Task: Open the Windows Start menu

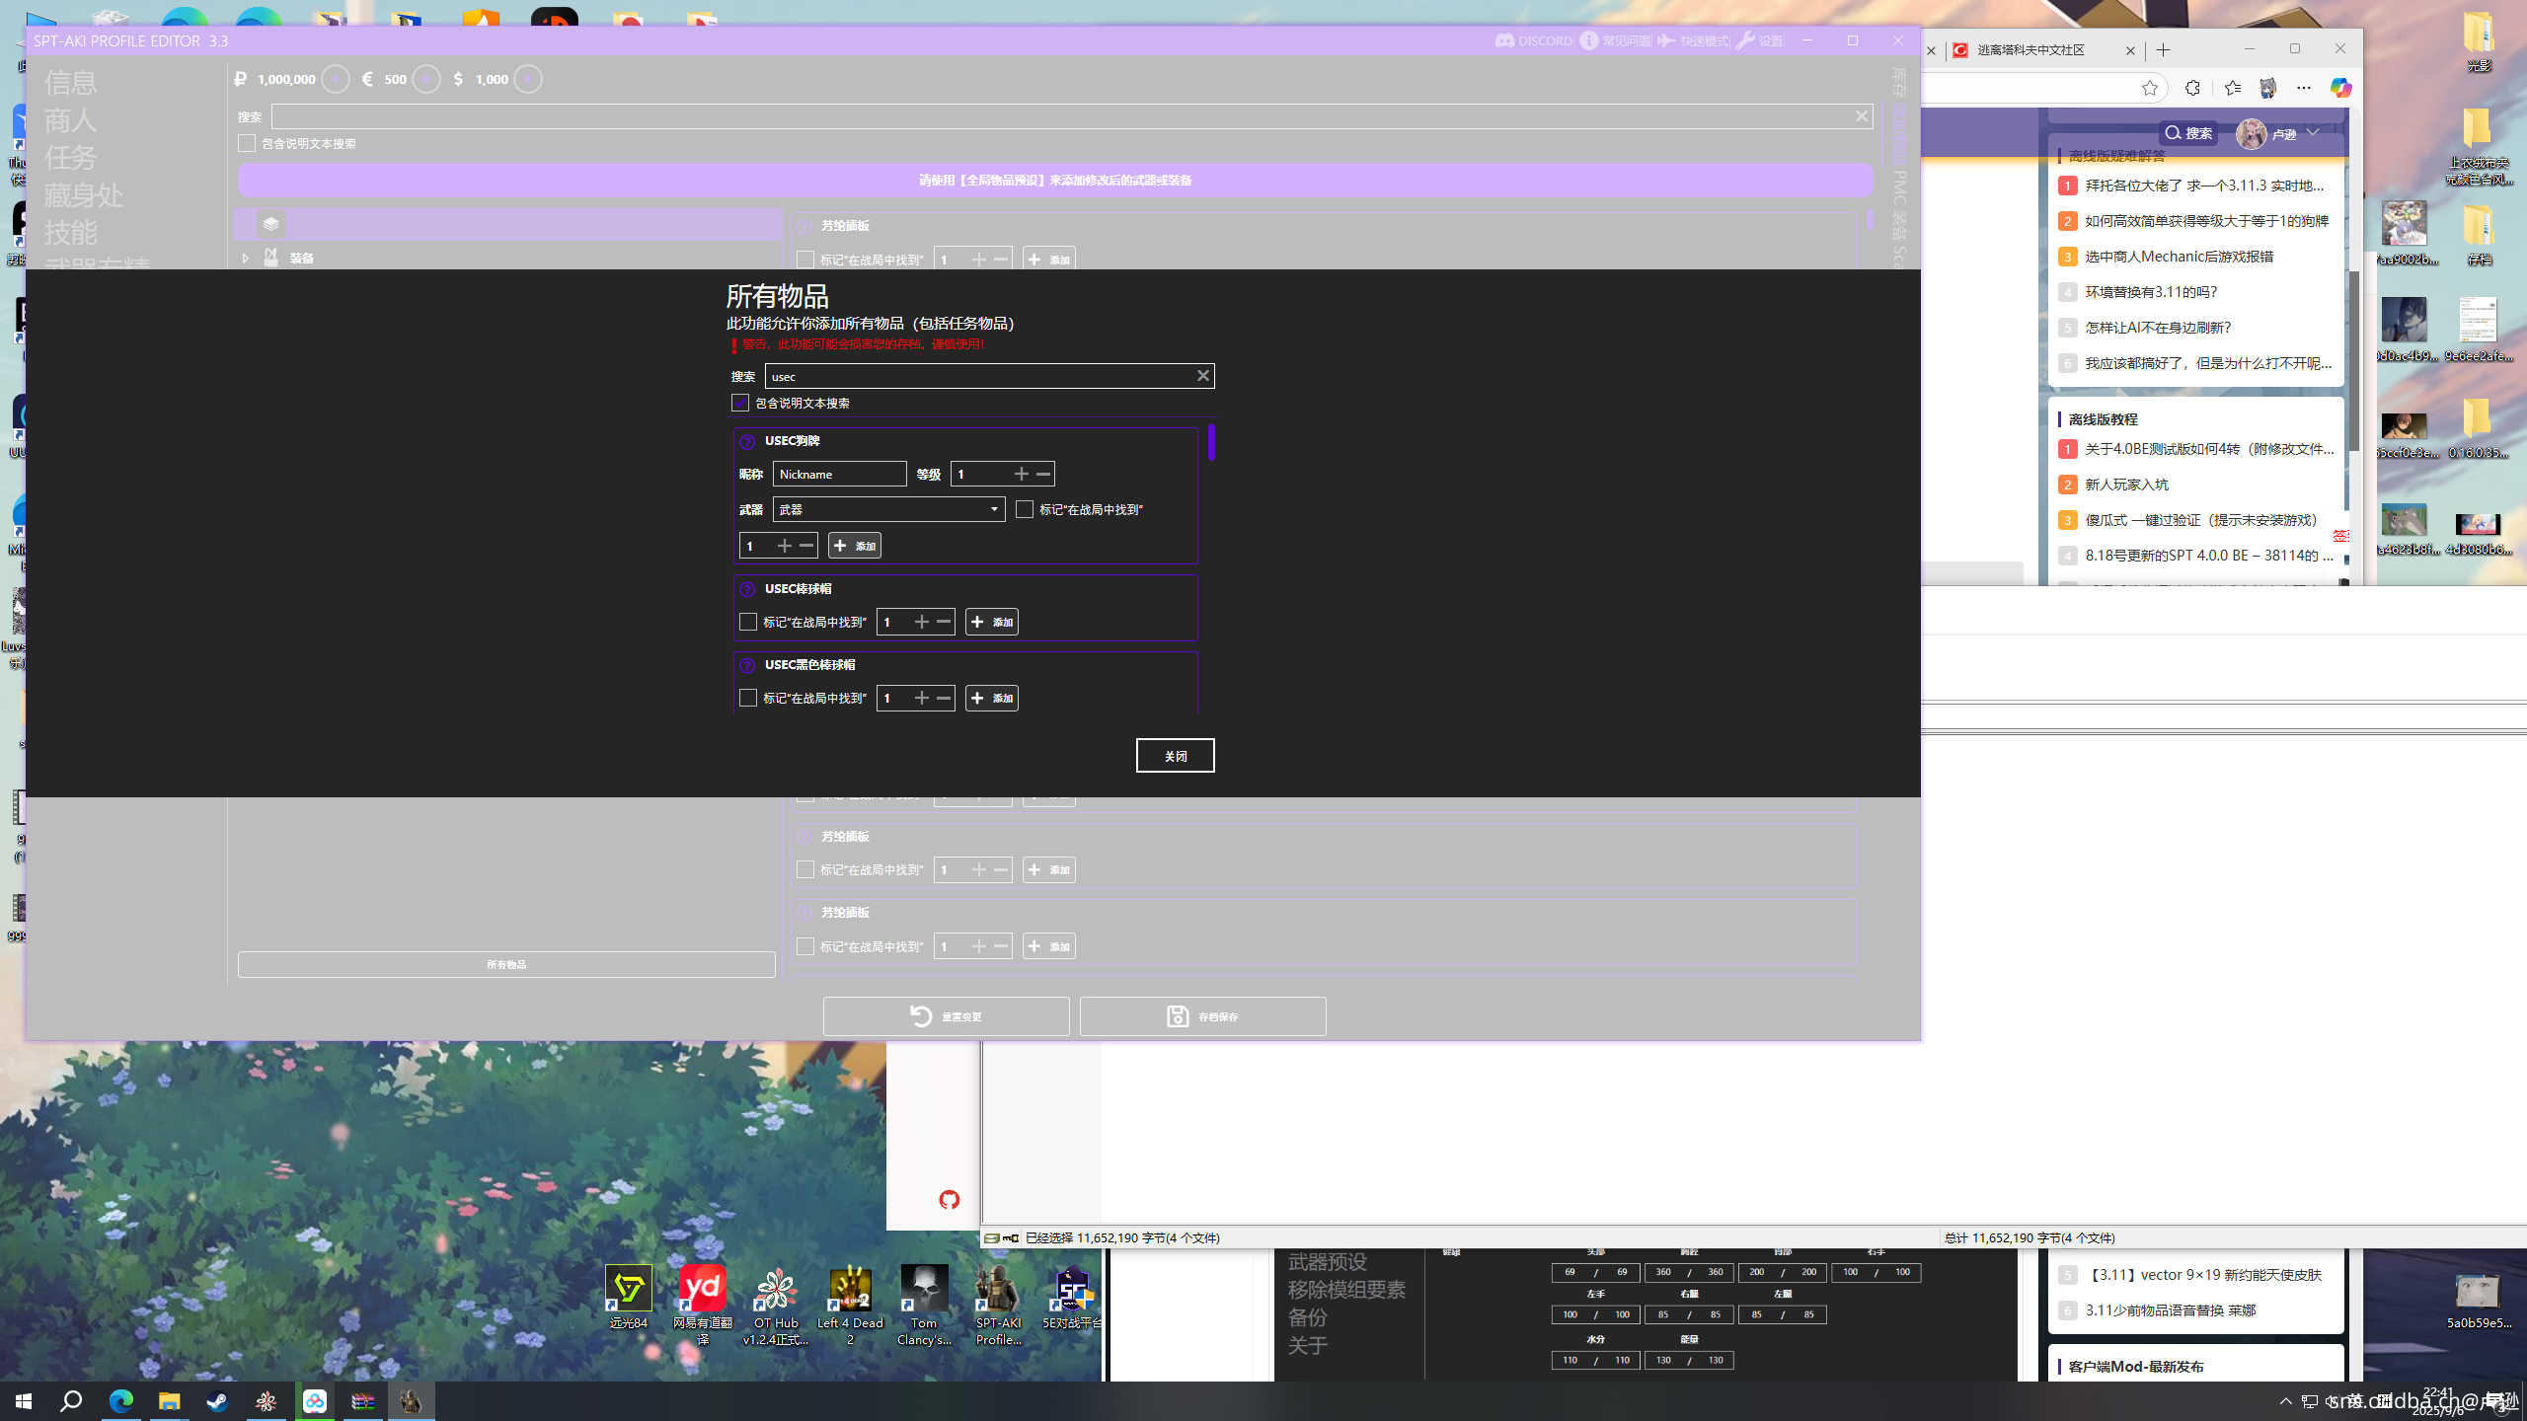Action: pyautogui.click(x=24, y=1400)
